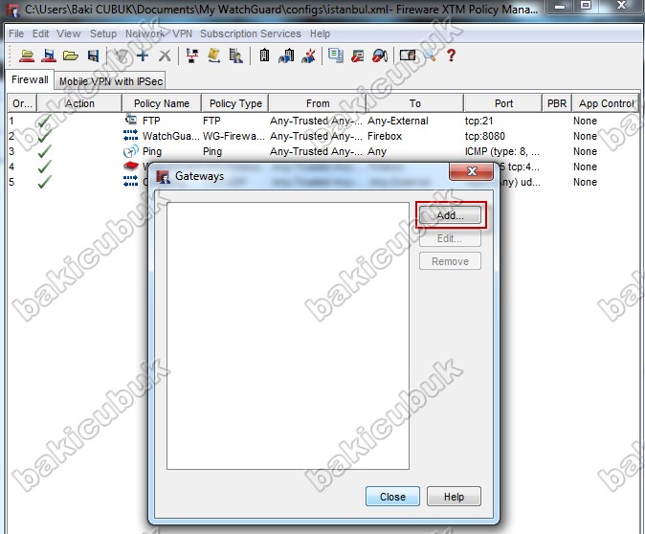Open the Network menu
Viewport: 645px width, 534px height.
tap(145, 33)
